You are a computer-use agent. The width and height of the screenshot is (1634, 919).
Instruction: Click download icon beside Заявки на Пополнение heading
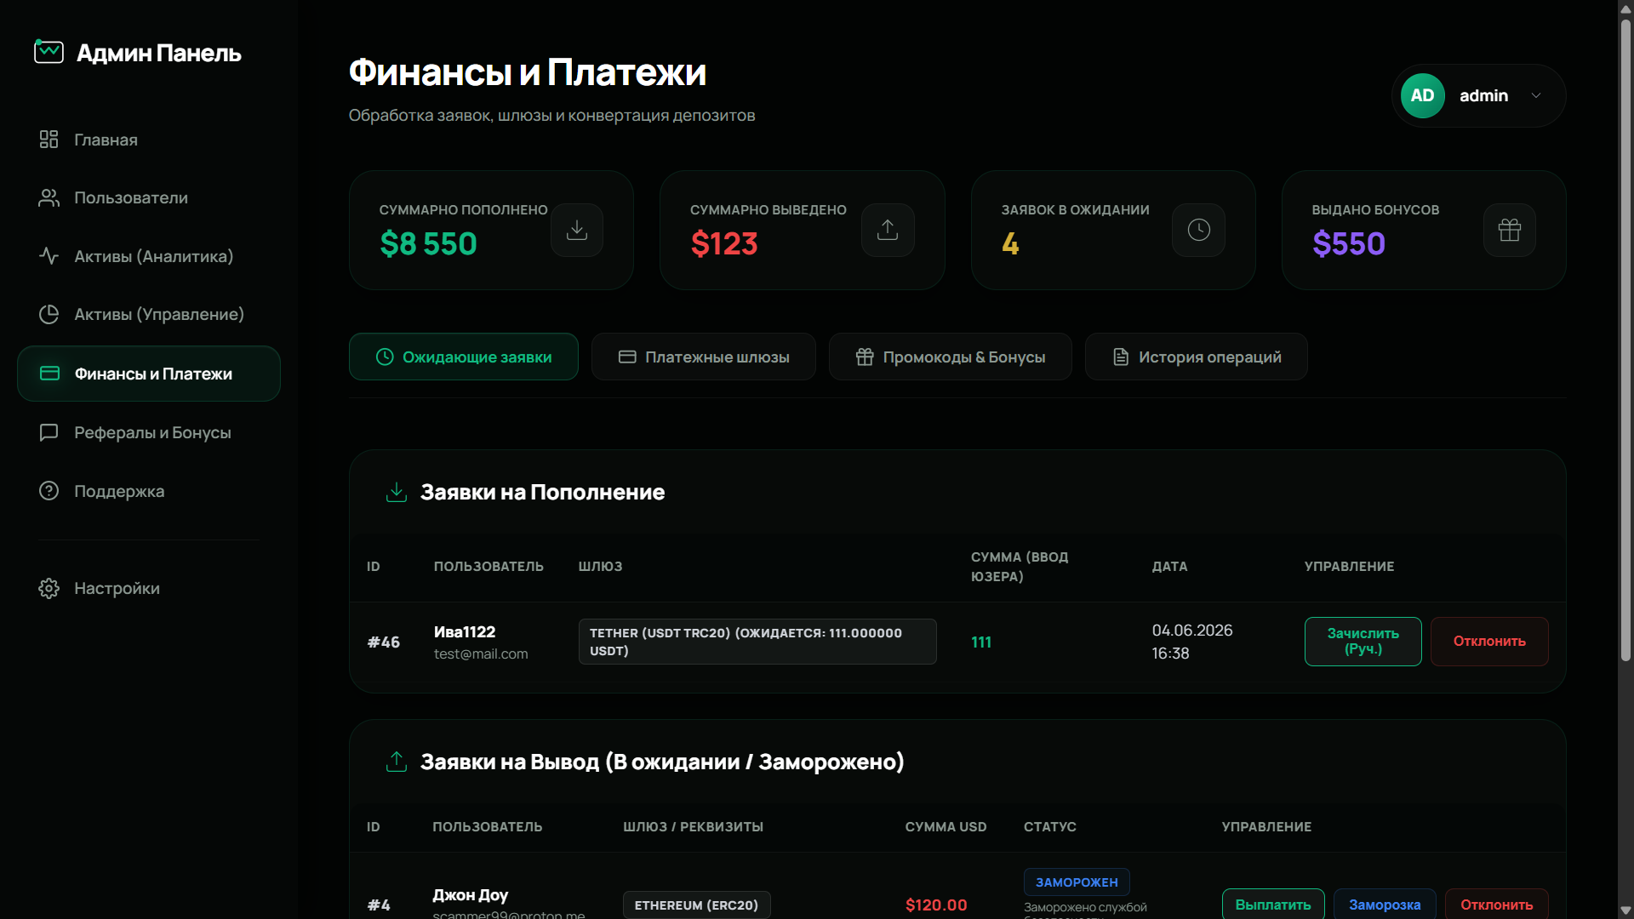[397, 492]
